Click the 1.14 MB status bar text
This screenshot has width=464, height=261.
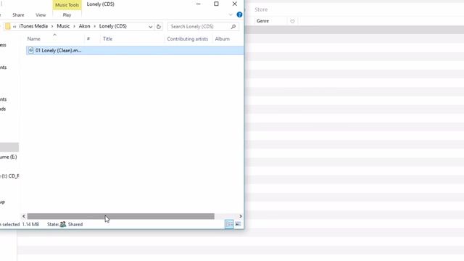coord(30,224)
